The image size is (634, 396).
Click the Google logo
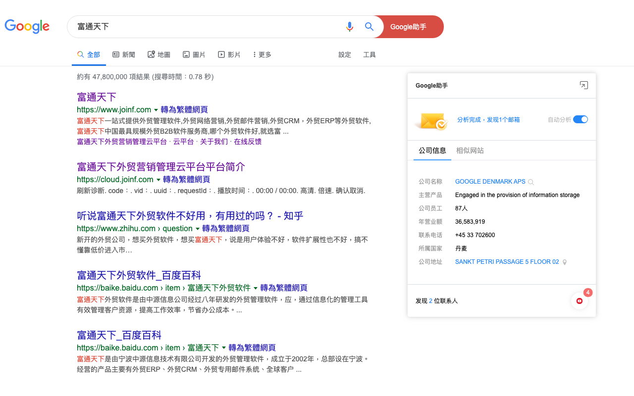tap(27, 27)
